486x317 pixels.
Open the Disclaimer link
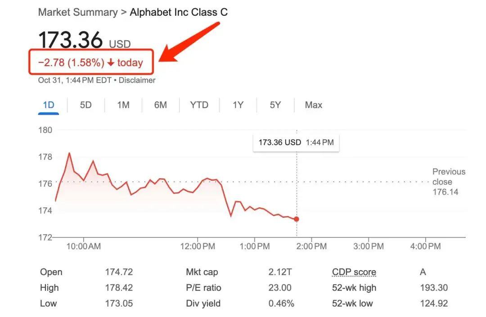[137, 80]
